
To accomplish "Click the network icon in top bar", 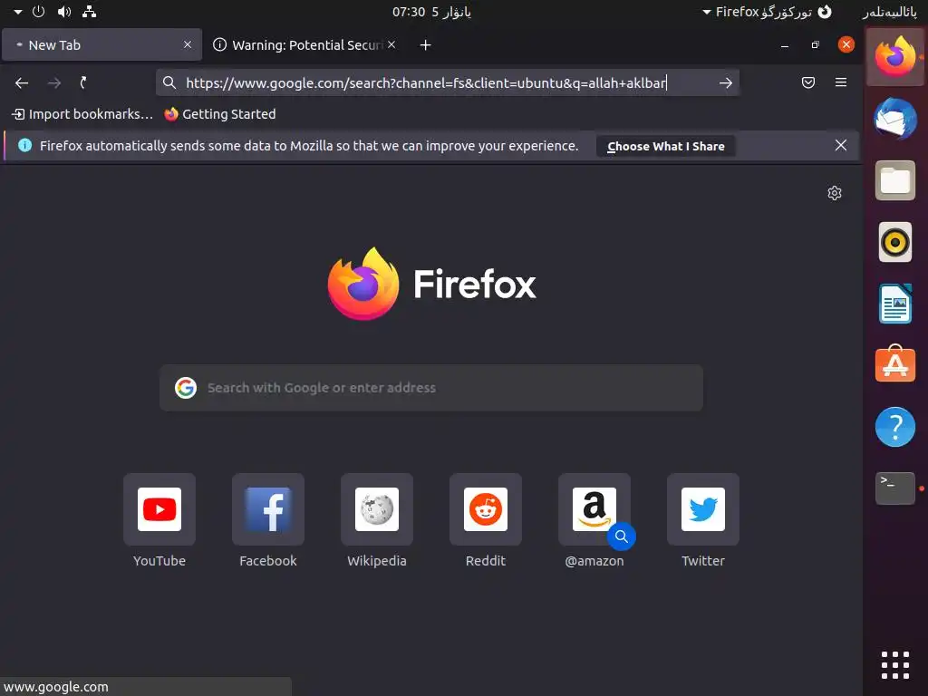I will pos(90,11).
